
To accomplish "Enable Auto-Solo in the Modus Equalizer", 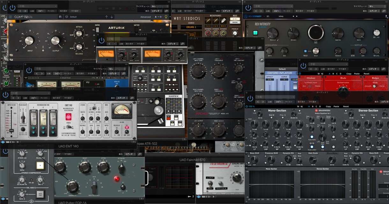I will [312, 137].
